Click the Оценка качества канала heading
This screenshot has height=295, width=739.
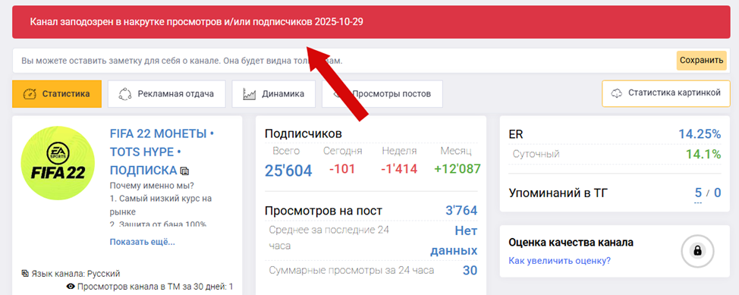(x=571, y=243)
